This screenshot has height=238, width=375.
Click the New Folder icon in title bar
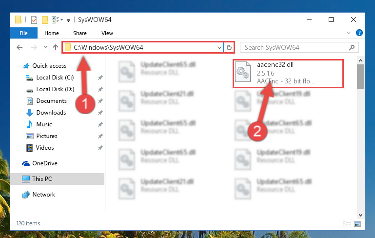click(45, 20)
